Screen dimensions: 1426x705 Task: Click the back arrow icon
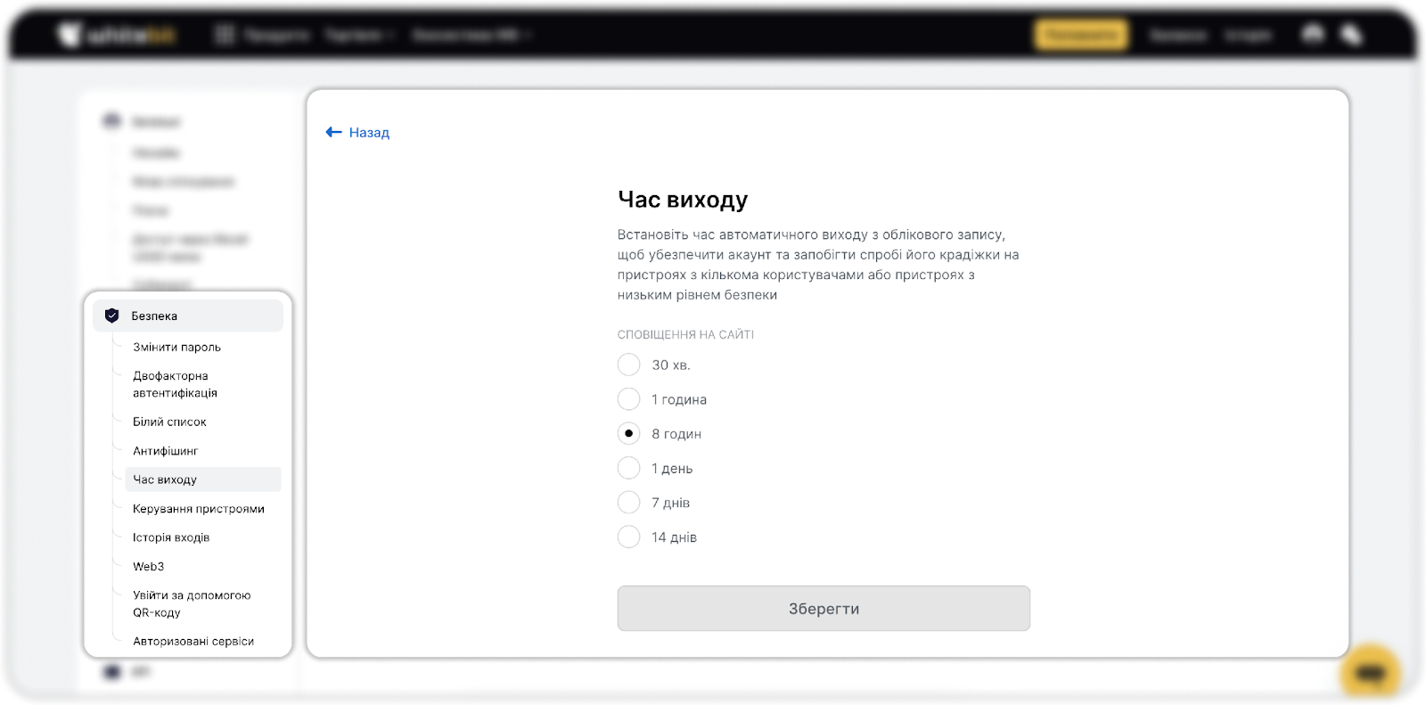click(x=333, y=132)
